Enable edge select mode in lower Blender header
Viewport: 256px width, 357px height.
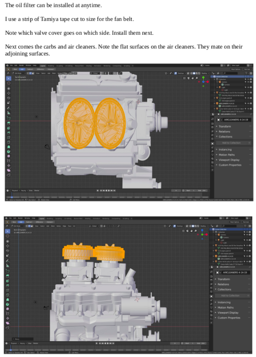(x=29, y=226)
